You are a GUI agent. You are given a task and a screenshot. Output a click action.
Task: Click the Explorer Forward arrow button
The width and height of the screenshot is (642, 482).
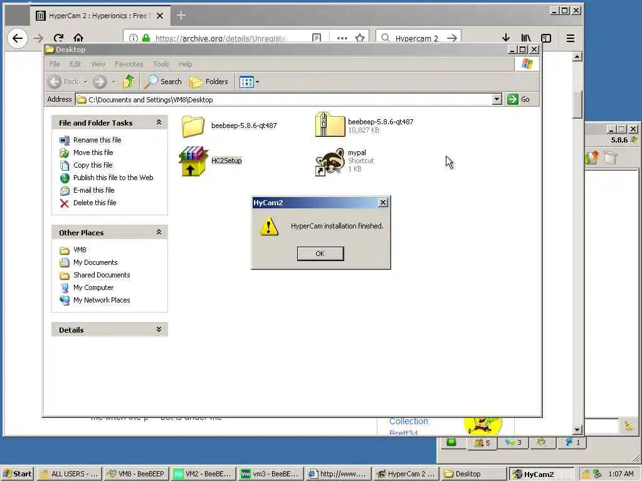[x=100, y=82]
